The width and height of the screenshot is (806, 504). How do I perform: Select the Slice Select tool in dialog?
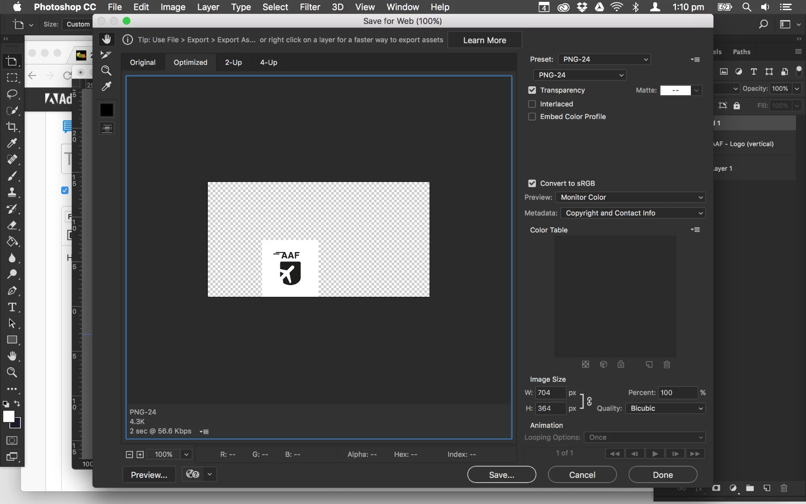point(106,55)
